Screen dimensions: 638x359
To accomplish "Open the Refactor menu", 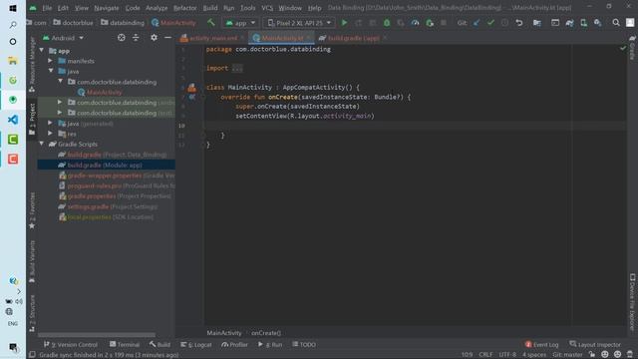I will point(185,8).
